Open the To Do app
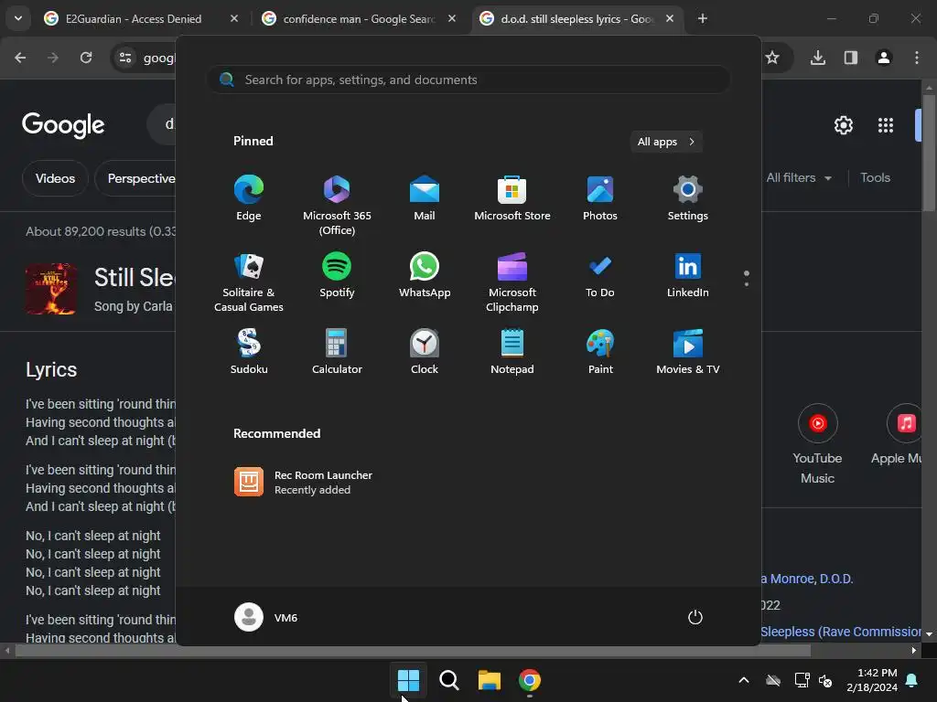The image size is (937, 702). click(x=600, y=275)
